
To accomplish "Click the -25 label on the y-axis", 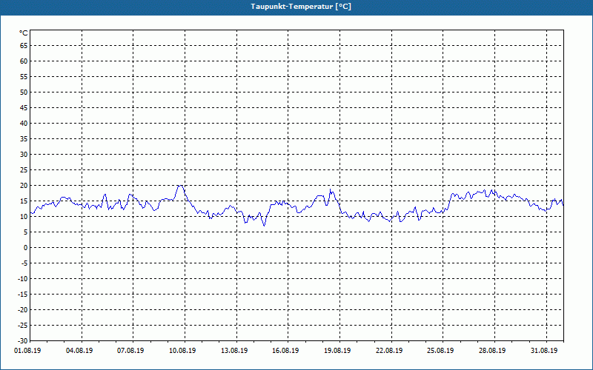I will coord(23,326).
